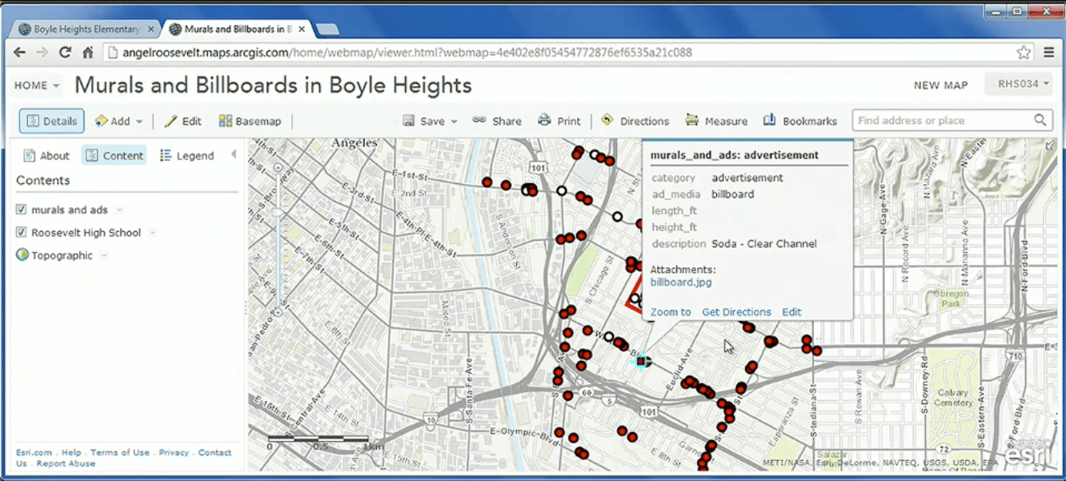
Task: Uncheck the murals and ads layer
Action: click(x=22, y=210)
